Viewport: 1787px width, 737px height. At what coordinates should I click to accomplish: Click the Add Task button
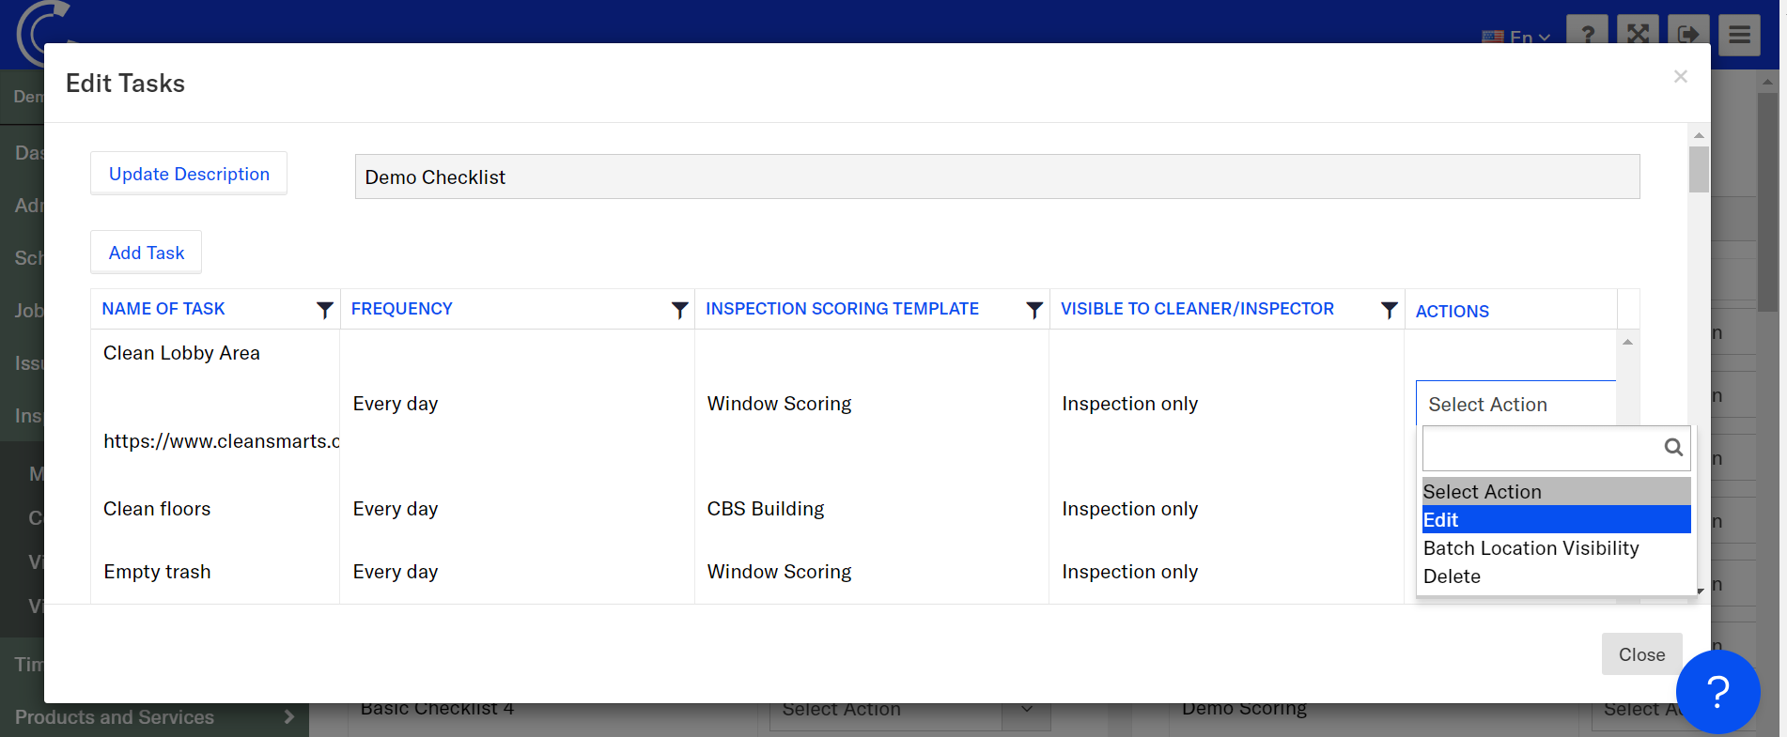point(146,253)
